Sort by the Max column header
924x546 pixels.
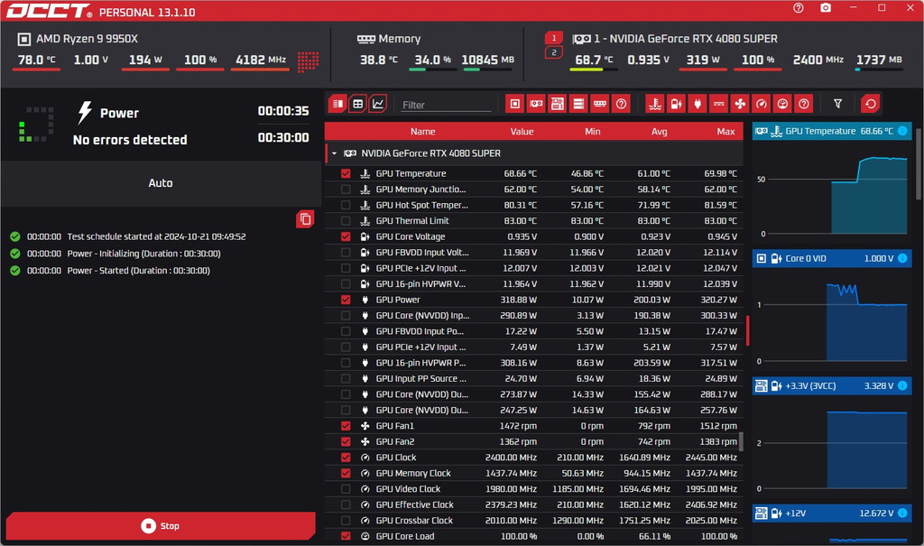725,132
